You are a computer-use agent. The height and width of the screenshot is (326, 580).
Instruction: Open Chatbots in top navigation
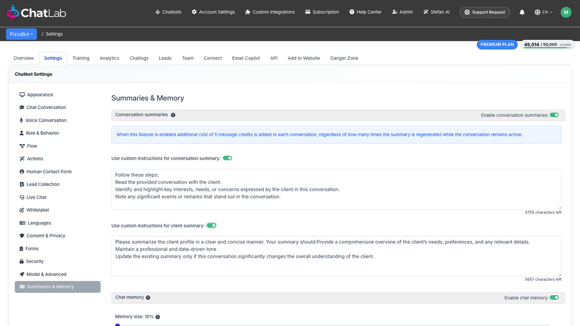click(168, 12)
